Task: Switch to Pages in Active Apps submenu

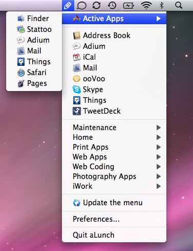Action: 34,83
